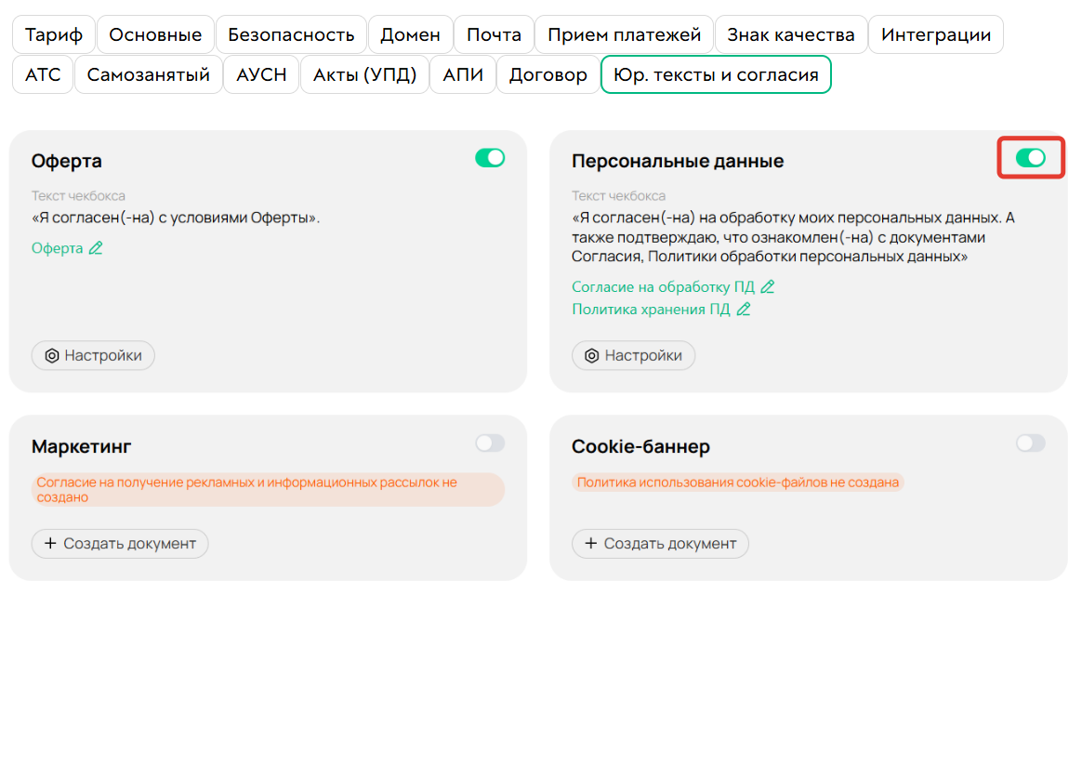Click the cookie policy not created warning
Image resolution: width=1082 pixels, height=780 pixels.
click(x=738, y=482)
